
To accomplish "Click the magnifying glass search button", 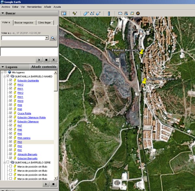I will click(x=53, y=38).
